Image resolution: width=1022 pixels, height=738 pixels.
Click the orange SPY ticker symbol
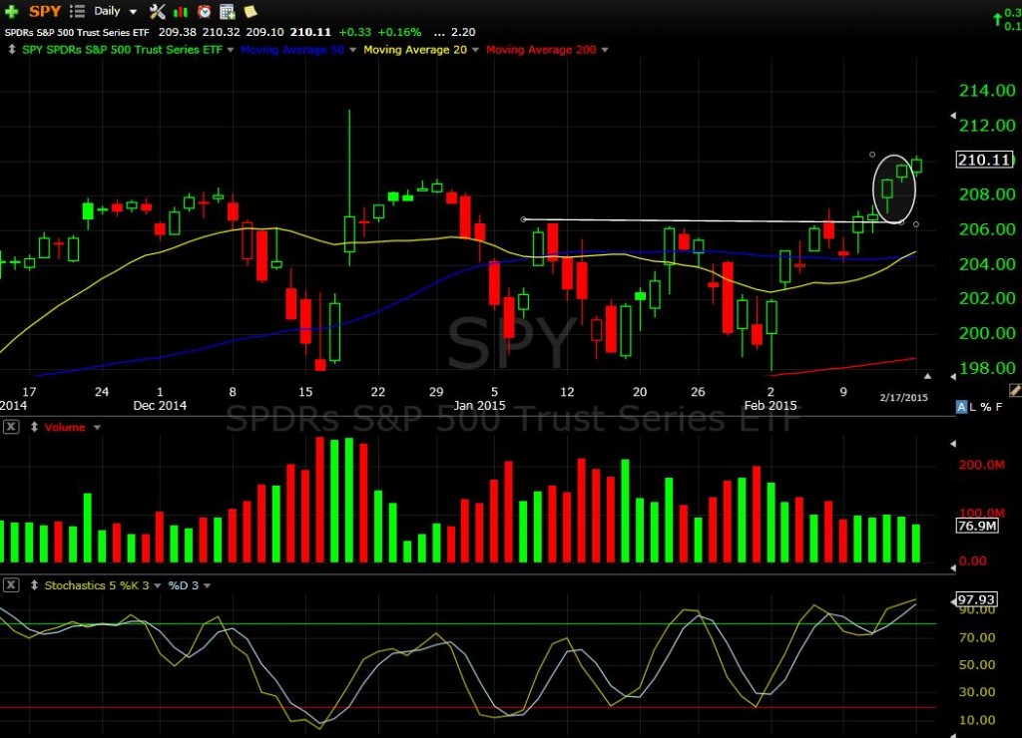[44, 11]
